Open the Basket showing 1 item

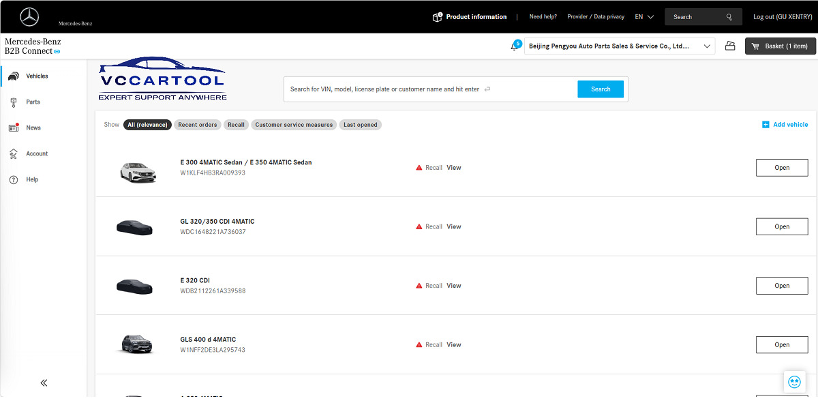click(780, 46)
